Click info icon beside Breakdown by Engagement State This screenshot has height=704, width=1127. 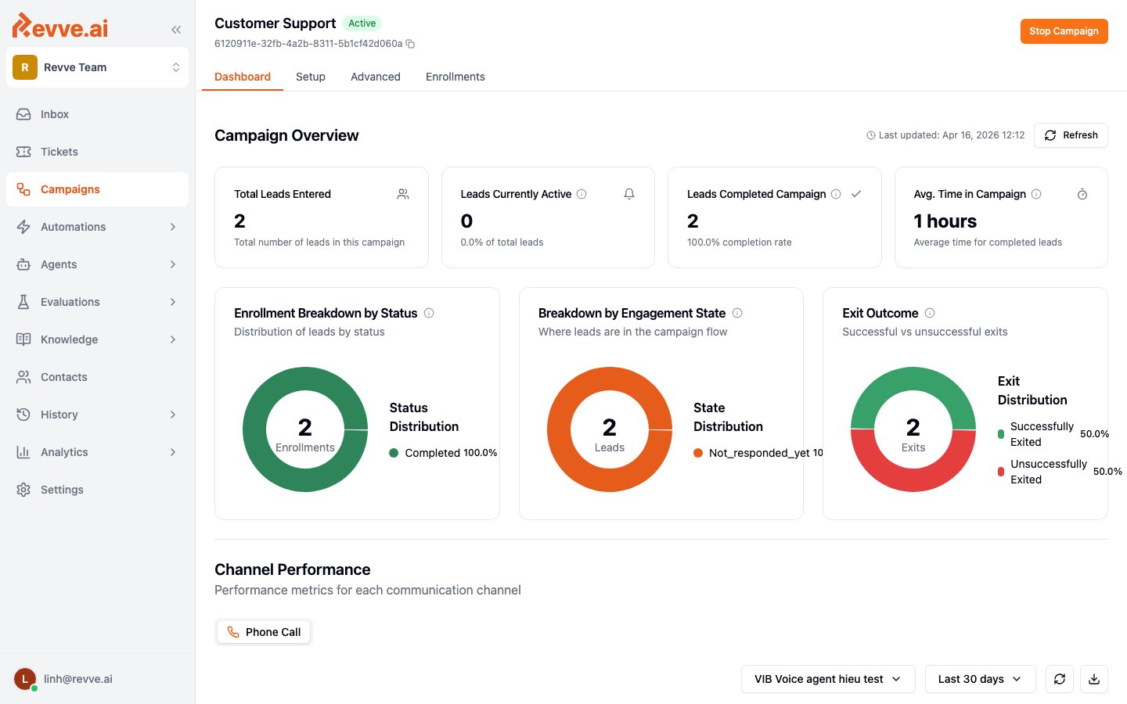pyautogui.click(x=737, y=313)
